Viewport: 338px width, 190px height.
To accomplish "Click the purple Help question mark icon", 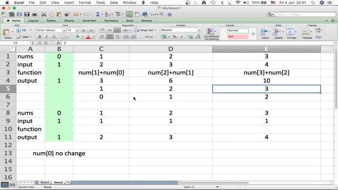I will [x=170, y=14].
